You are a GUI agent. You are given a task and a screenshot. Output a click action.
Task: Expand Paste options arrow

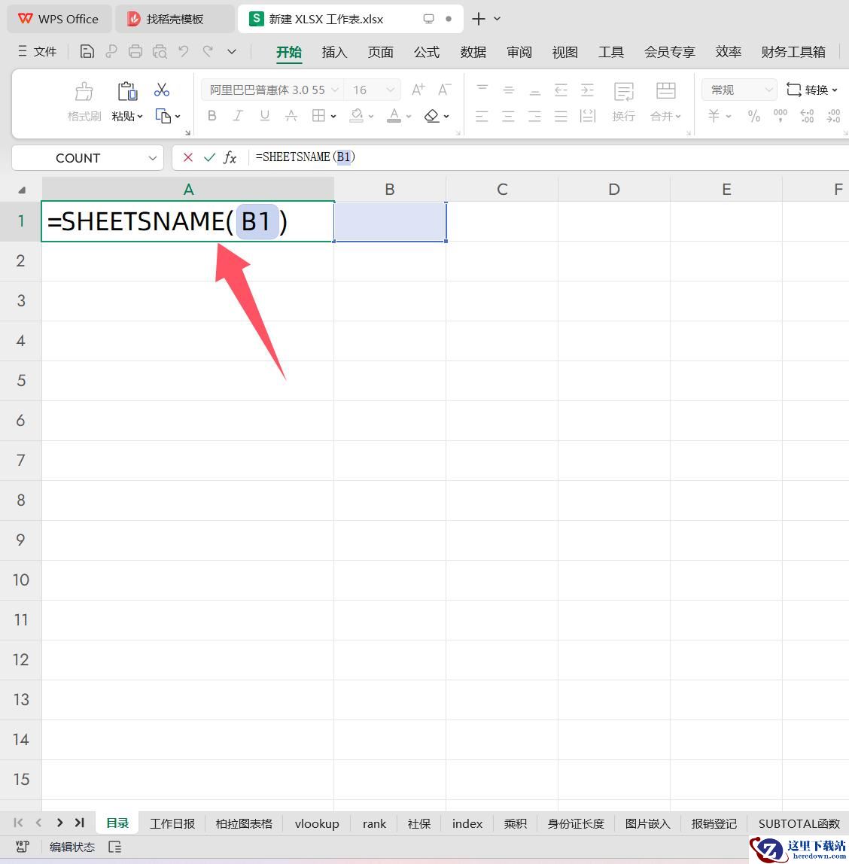point(140,116)
